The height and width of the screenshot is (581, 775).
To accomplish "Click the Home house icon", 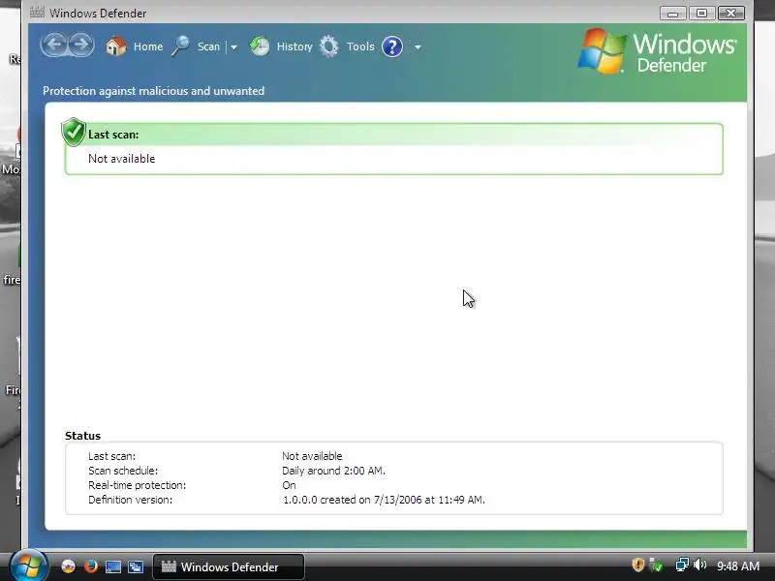I will tap(116, 46).
